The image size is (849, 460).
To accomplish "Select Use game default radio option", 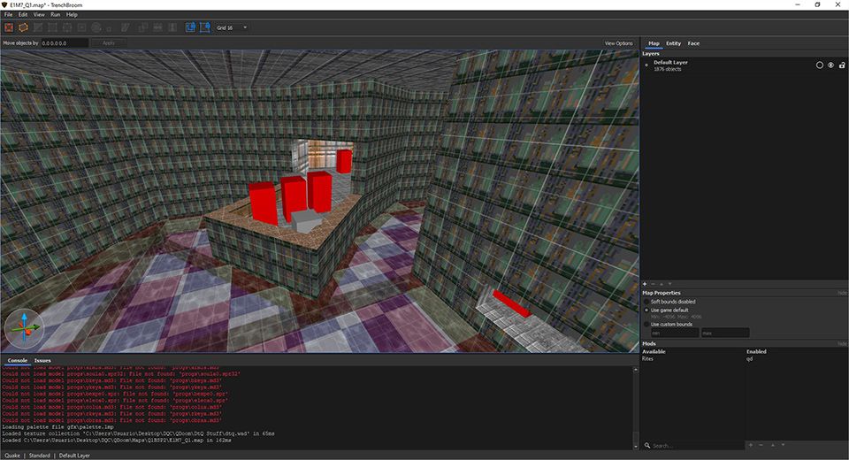I will [x=646, y=310].
